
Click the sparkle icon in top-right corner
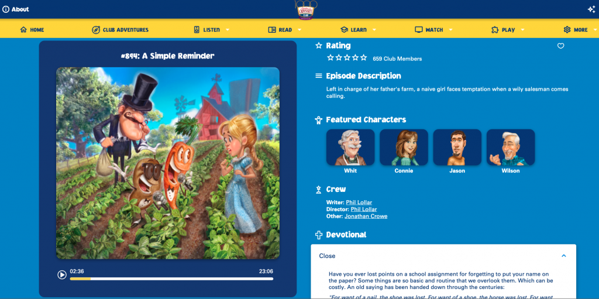pos(591,9)
